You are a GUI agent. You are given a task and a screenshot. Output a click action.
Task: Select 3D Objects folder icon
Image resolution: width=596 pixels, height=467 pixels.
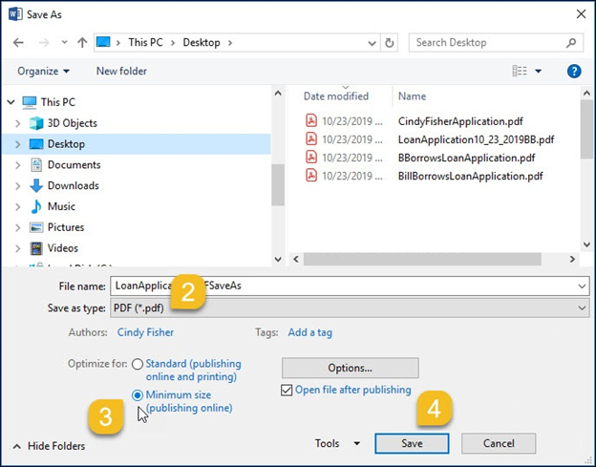[x=36, y=123]
